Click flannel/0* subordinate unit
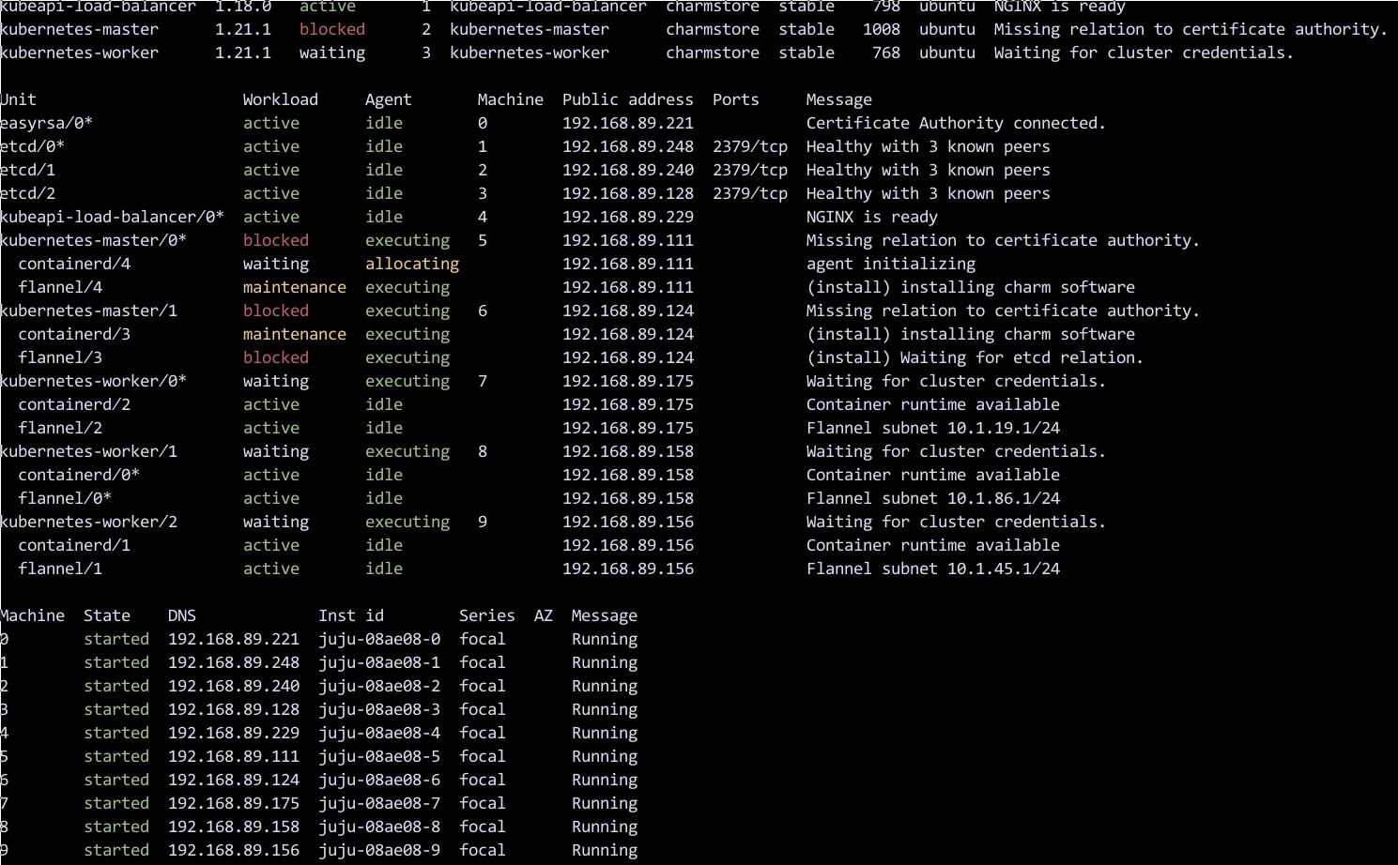This screenshot has width=1398, height=865. [x=65, y=498]
